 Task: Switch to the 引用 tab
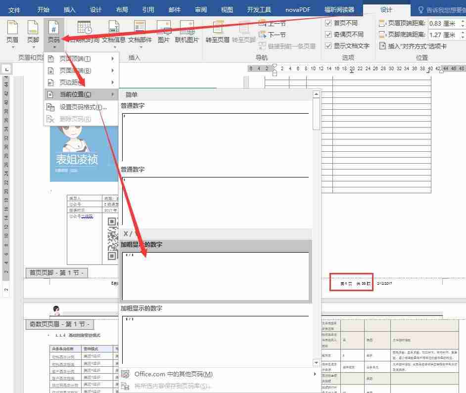pos(148,9)
